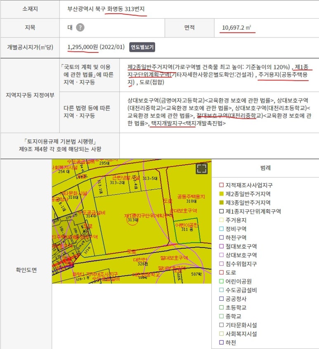Click 상대보호구역(금명여자고등학교) text
The image size is (319, 349).
tap(166, 100)
